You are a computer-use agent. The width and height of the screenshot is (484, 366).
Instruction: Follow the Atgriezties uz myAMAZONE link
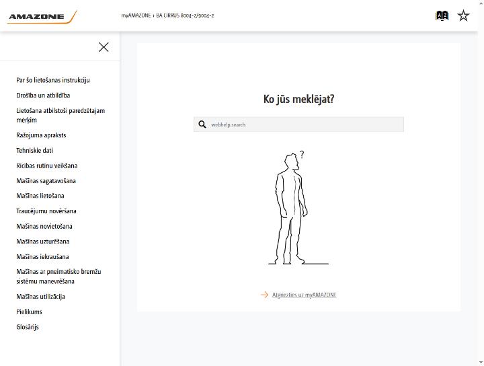pos(304,295)
